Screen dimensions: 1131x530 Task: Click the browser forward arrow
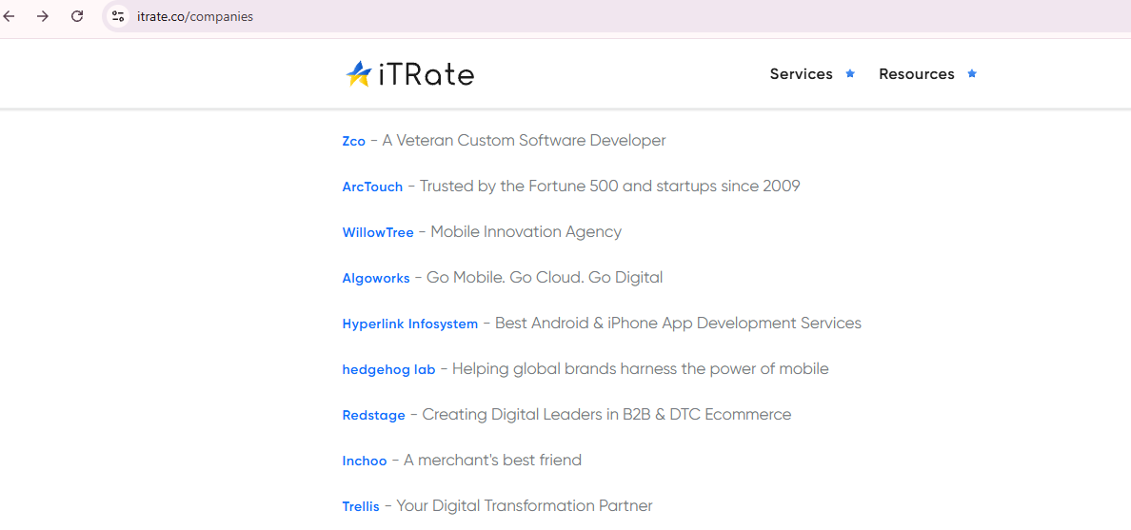(x=43, y=16)
